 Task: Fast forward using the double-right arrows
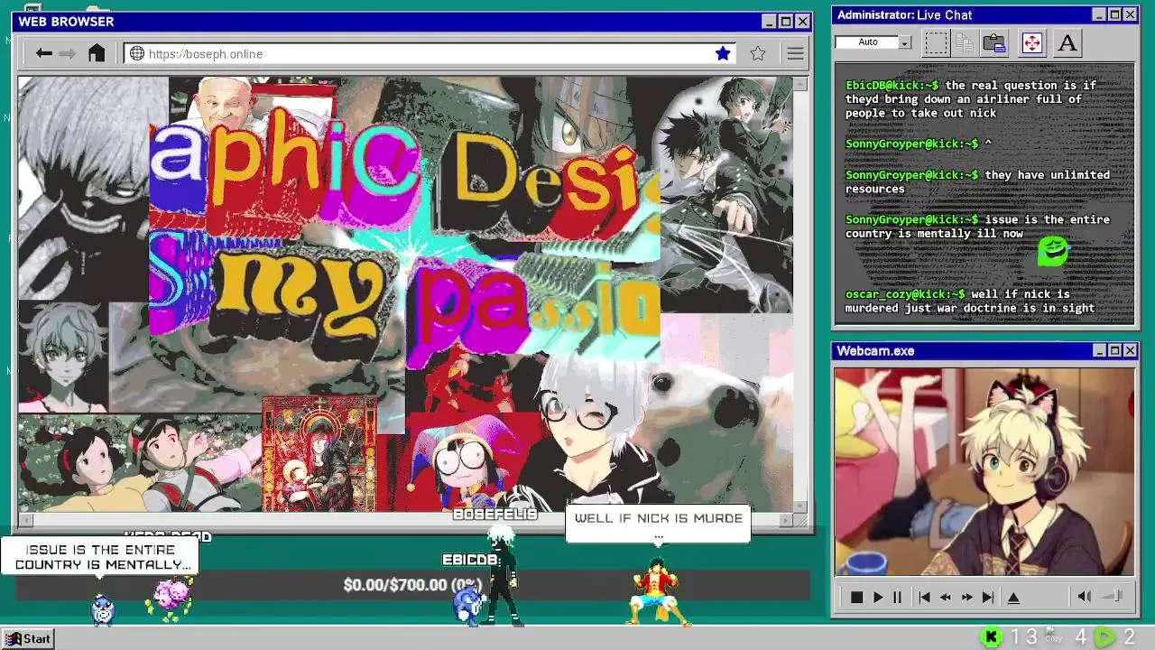point(966,597)
